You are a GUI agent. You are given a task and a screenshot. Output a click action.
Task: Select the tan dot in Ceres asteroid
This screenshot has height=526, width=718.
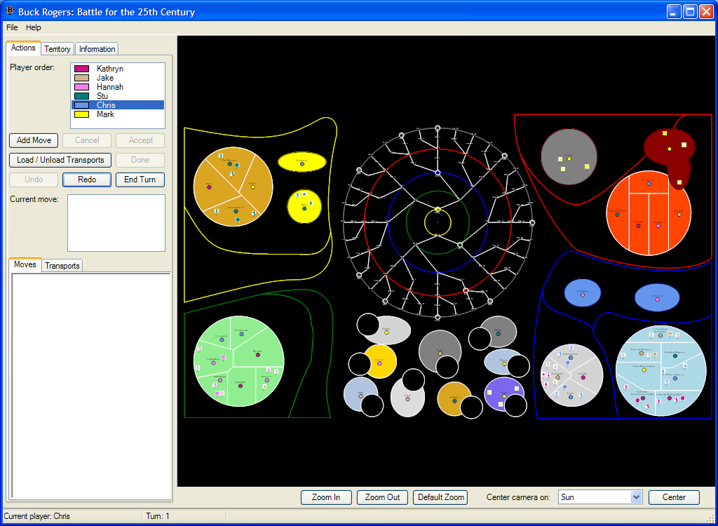(x=440, y=353)
